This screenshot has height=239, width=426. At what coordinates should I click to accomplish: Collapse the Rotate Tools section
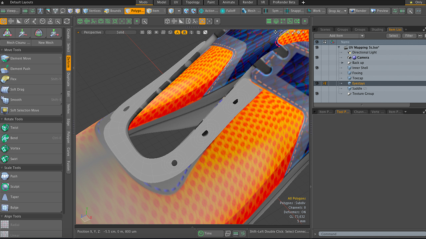click(2, 119)
